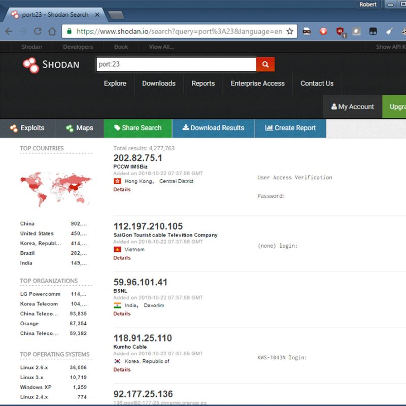Open the uBlock Origin extension icon
The height and width of the screenshot is (406, 406).
[x=341, y=31]
